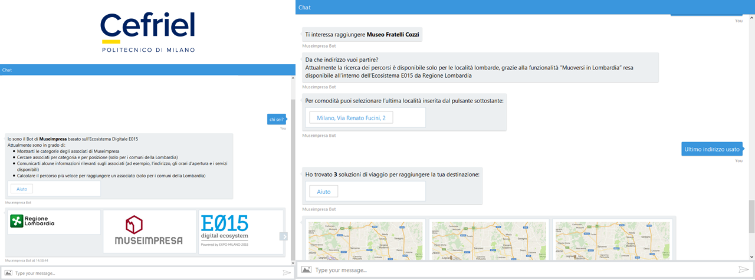
Task: Open the third route map thumbnail
Action: pos(613,240)
